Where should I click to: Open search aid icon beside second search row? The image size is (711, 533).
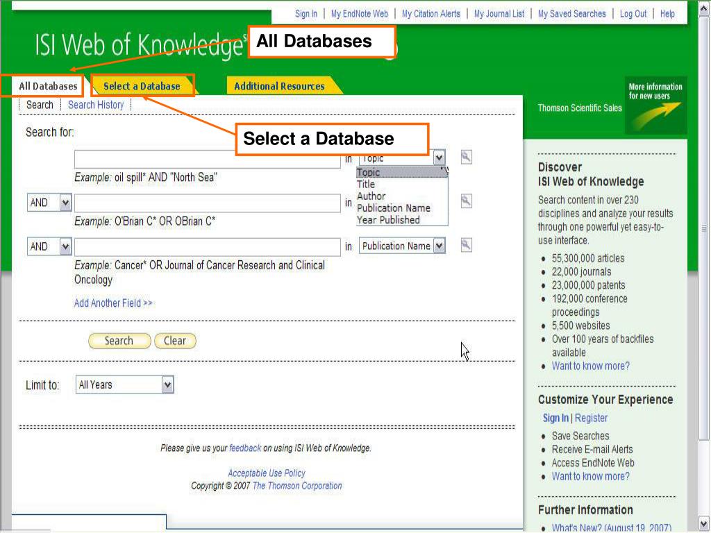click(466, 201)
